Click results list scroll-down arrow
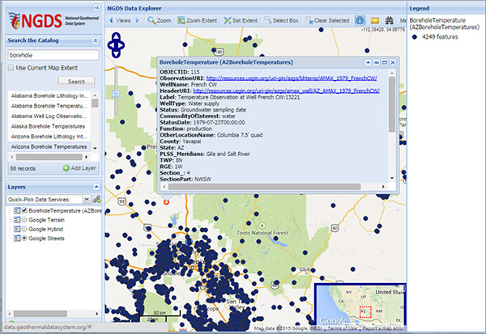 [x=95, y=149]
